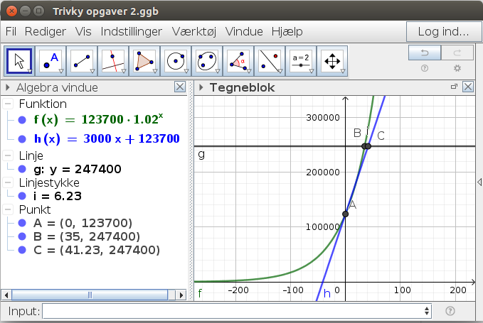Viewport: 483px width, 323px height.
Task: Open the Indstillinger menu
Action: [131, 31]
